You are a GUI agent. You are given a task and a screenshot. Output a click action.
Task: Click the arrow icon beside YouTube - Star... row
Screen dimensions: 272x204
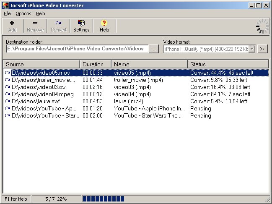coord(8,115)
